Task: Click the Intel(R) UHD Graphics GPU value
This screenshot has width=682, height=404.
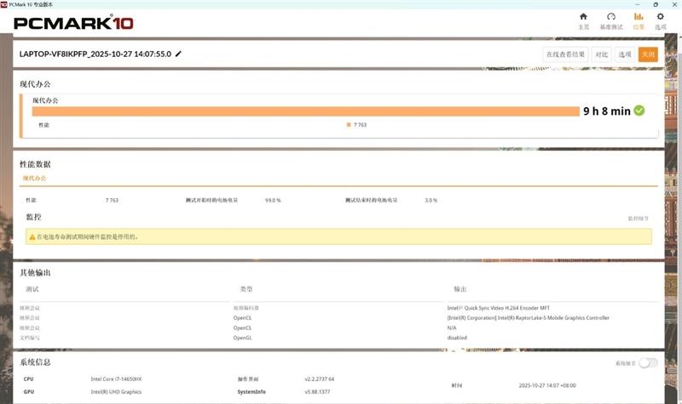Action: point(116,392)
